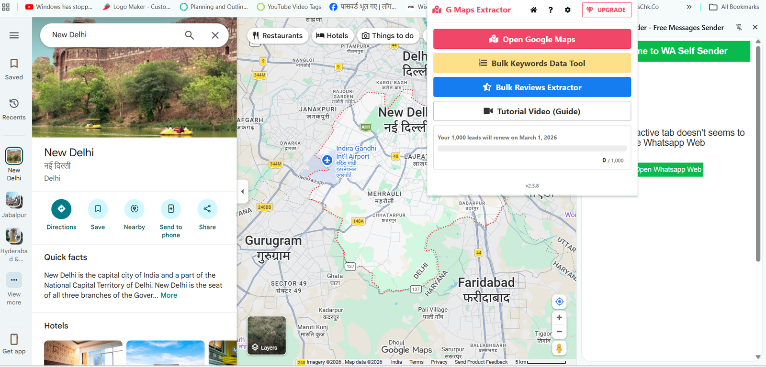766x367 pixels.
Task: Share New Delhi location
Action: pos(207,209)
